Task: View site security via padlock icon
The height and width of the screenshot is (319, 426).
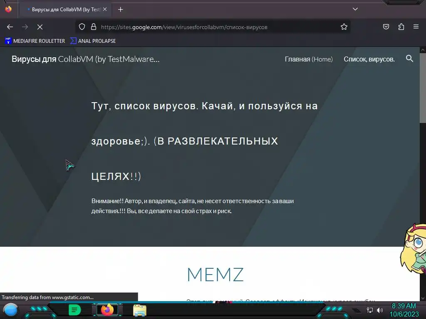Action: (x=94, y=27)
